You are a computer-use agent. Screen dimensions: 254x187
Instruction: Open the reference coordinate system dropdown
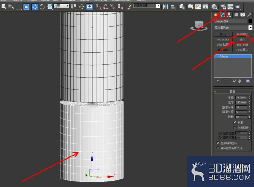61,6
